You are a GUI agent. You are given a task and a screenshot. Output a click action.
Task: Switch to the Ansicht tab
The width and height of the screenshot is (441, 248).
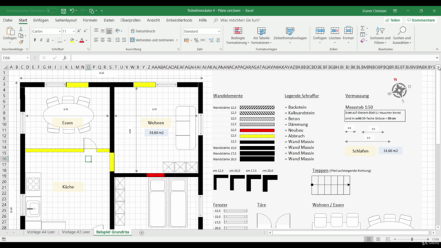point(153,20)
